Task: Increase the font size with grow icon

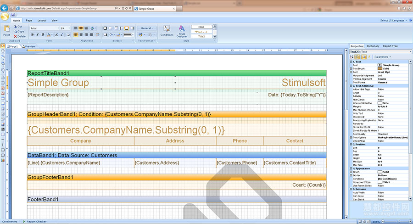Action: 56,35
